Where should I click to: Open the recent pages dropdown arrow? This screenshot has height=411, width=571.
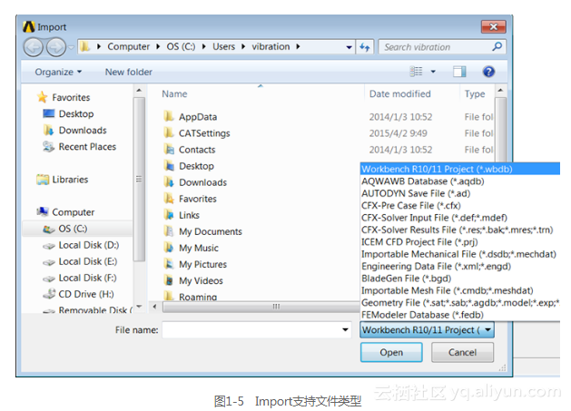[x=72, y=47]
